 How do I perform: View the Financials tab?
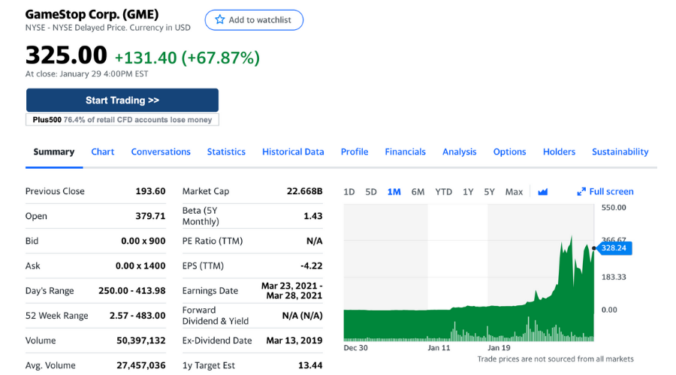(405, 151)
